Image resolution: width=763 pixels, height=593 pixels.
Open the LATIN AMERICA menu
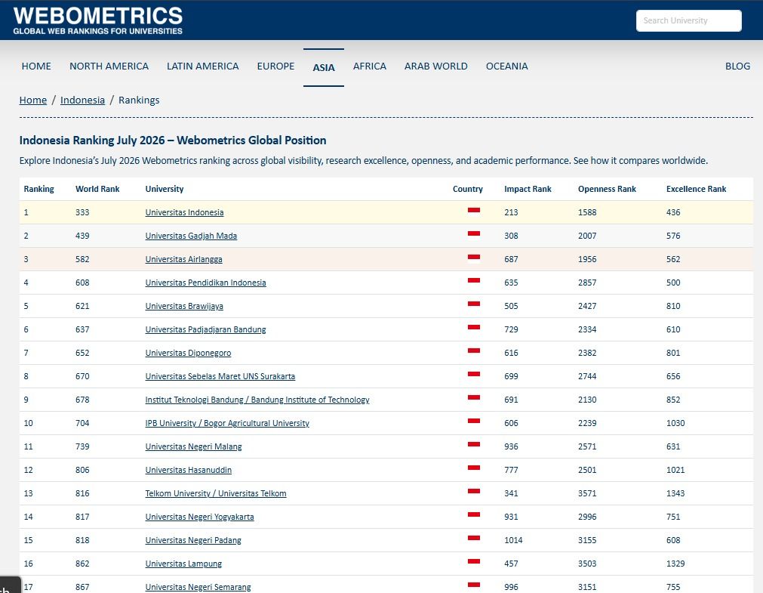[203, 66]
